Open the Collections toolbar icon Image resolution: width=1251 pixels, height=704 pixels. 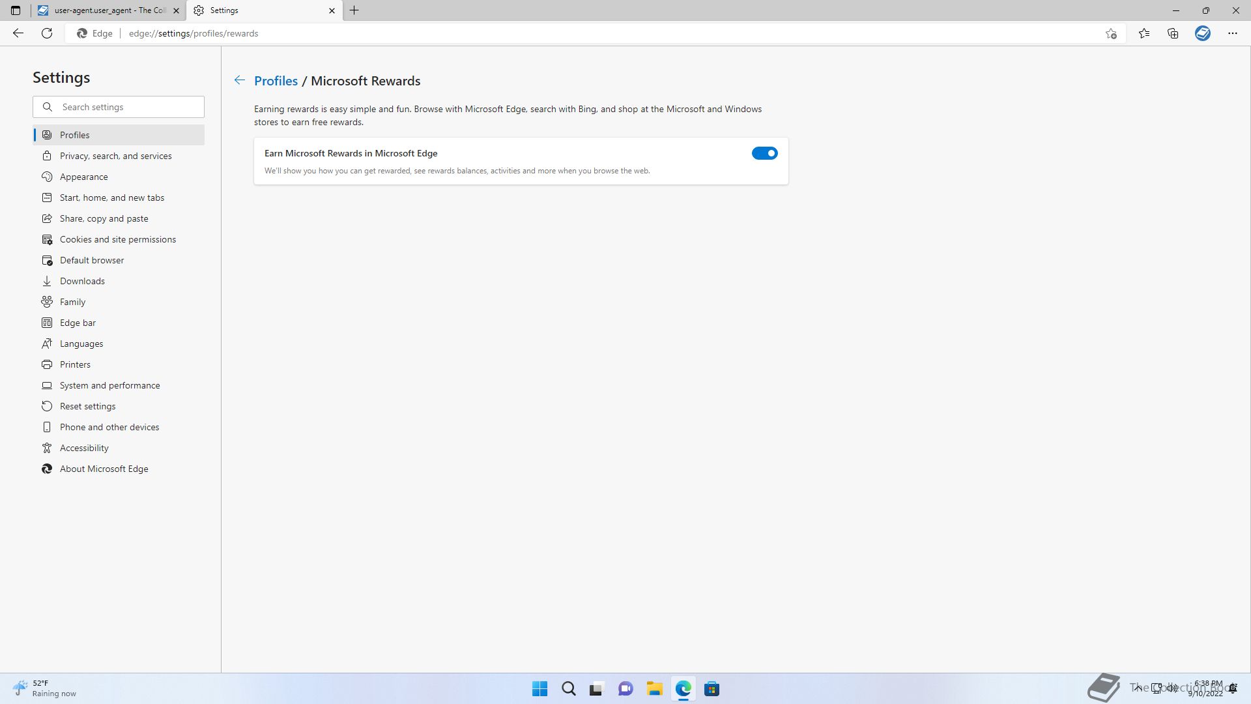click(x=1173, y=33)
